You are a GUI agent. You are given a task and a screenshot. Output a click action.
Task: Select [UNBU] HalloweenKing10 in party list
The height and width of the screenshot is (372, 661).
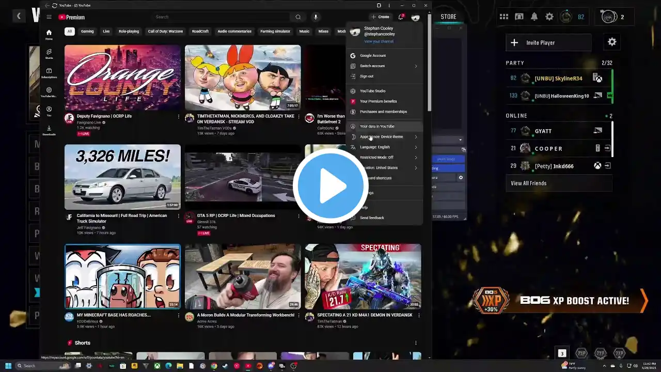tap(558, 96)
